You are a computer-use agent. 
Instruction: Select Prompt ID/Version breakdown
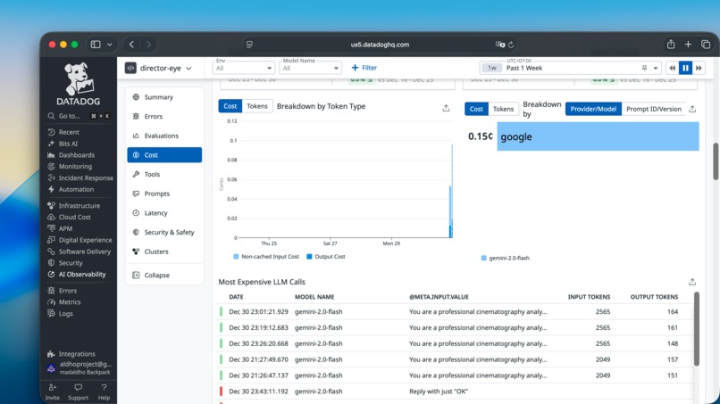[653, 109]
